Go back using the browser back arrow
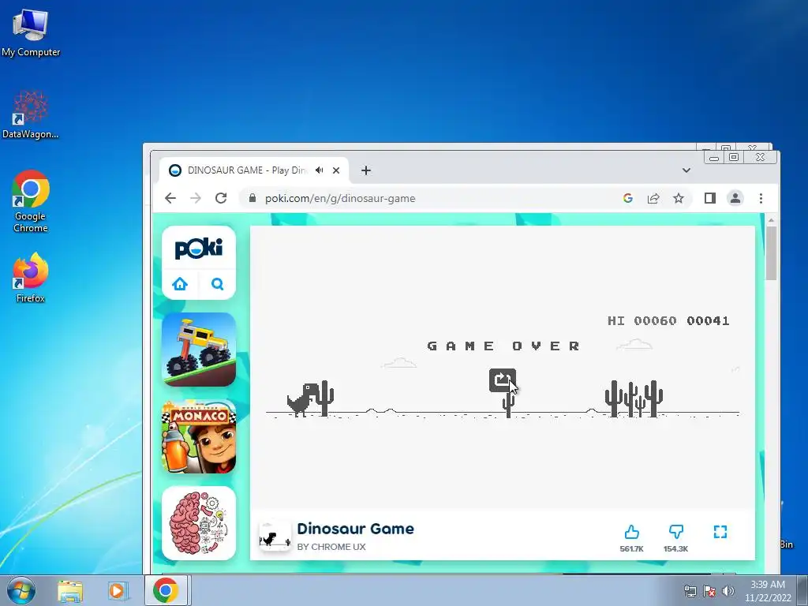The height and width of the screenshot is (606, 808). (170, 198)
